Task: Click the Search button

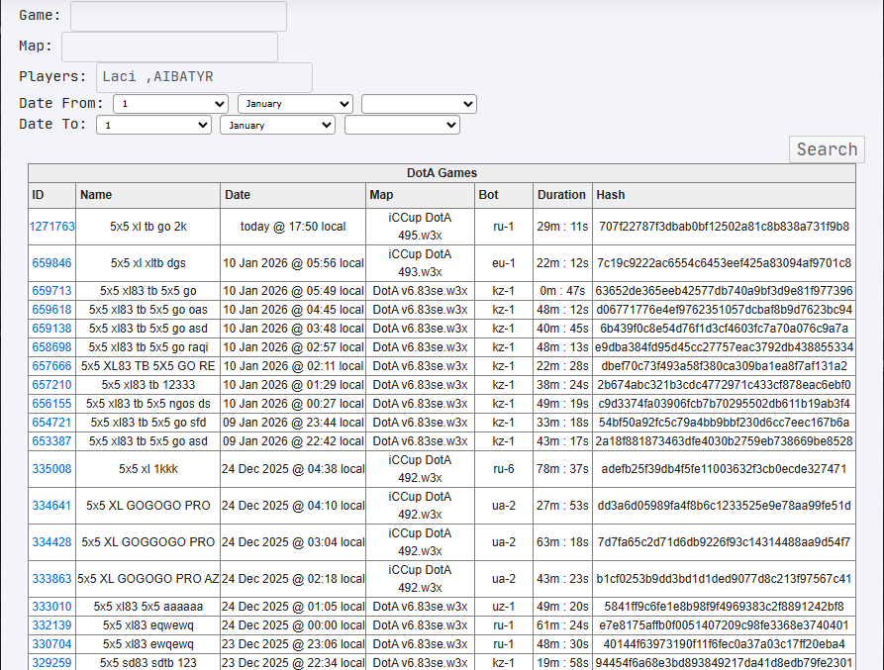Action: coord(827,149)
